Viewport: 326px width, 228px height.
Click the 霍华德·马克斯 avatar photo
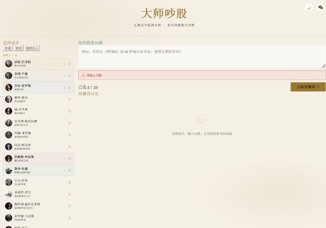(9, 218)
